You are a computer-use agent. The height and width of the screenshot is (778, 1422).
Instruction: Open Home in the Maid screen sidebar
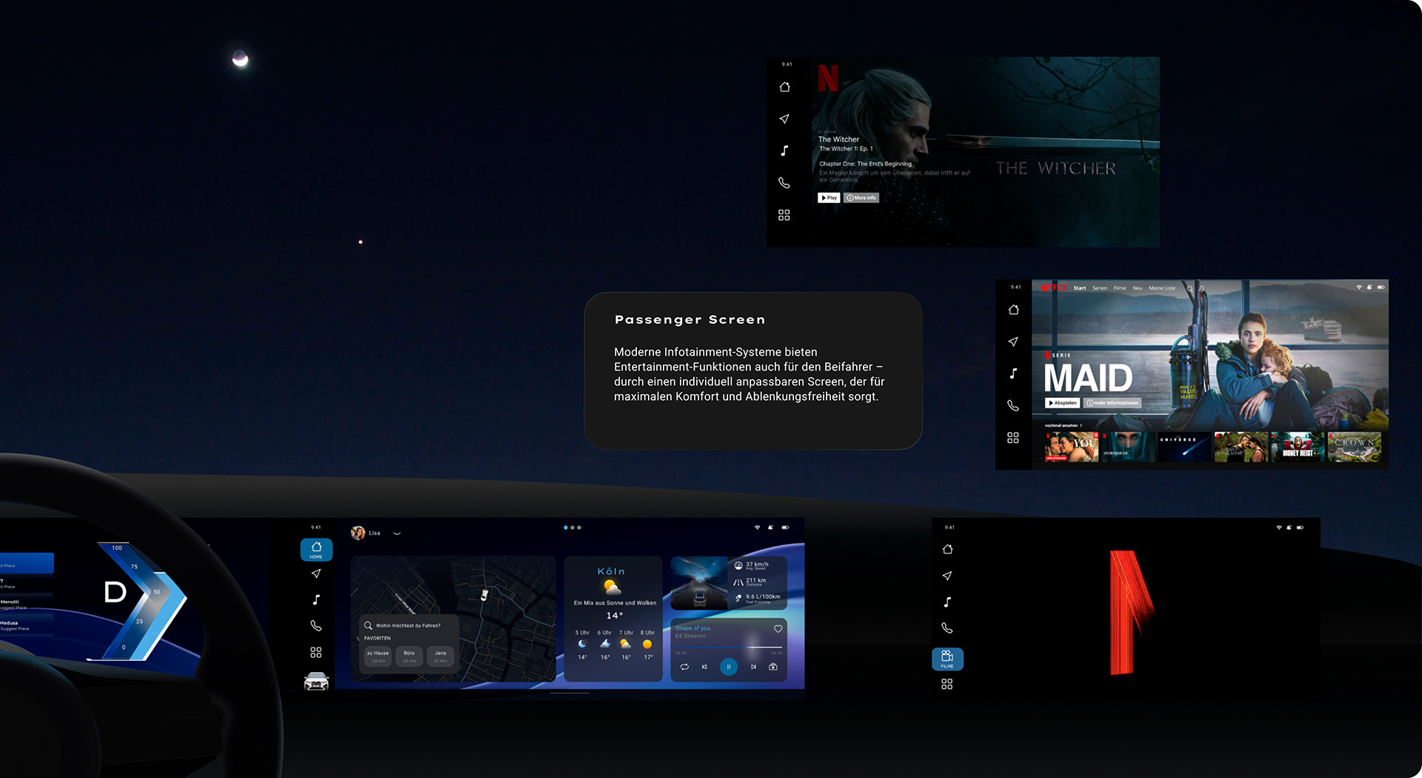coord(1013,310)
